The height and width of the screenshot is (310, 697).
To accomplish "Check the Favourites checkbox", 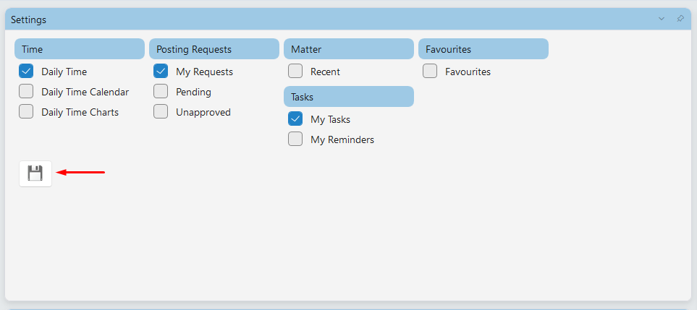I will (430, 71).
